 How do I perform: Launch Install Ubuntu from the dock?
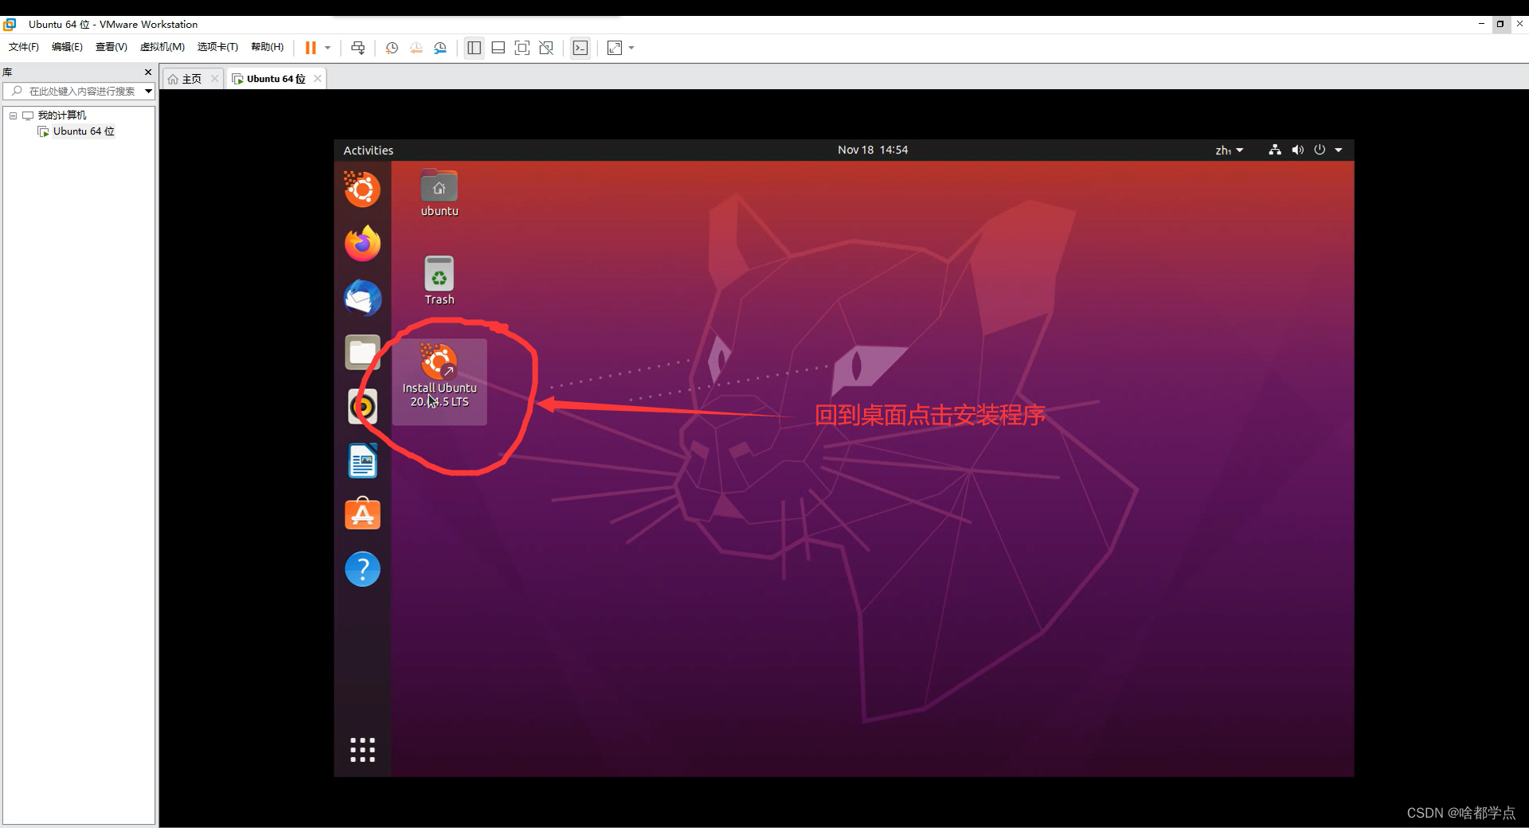coord(362,189)
